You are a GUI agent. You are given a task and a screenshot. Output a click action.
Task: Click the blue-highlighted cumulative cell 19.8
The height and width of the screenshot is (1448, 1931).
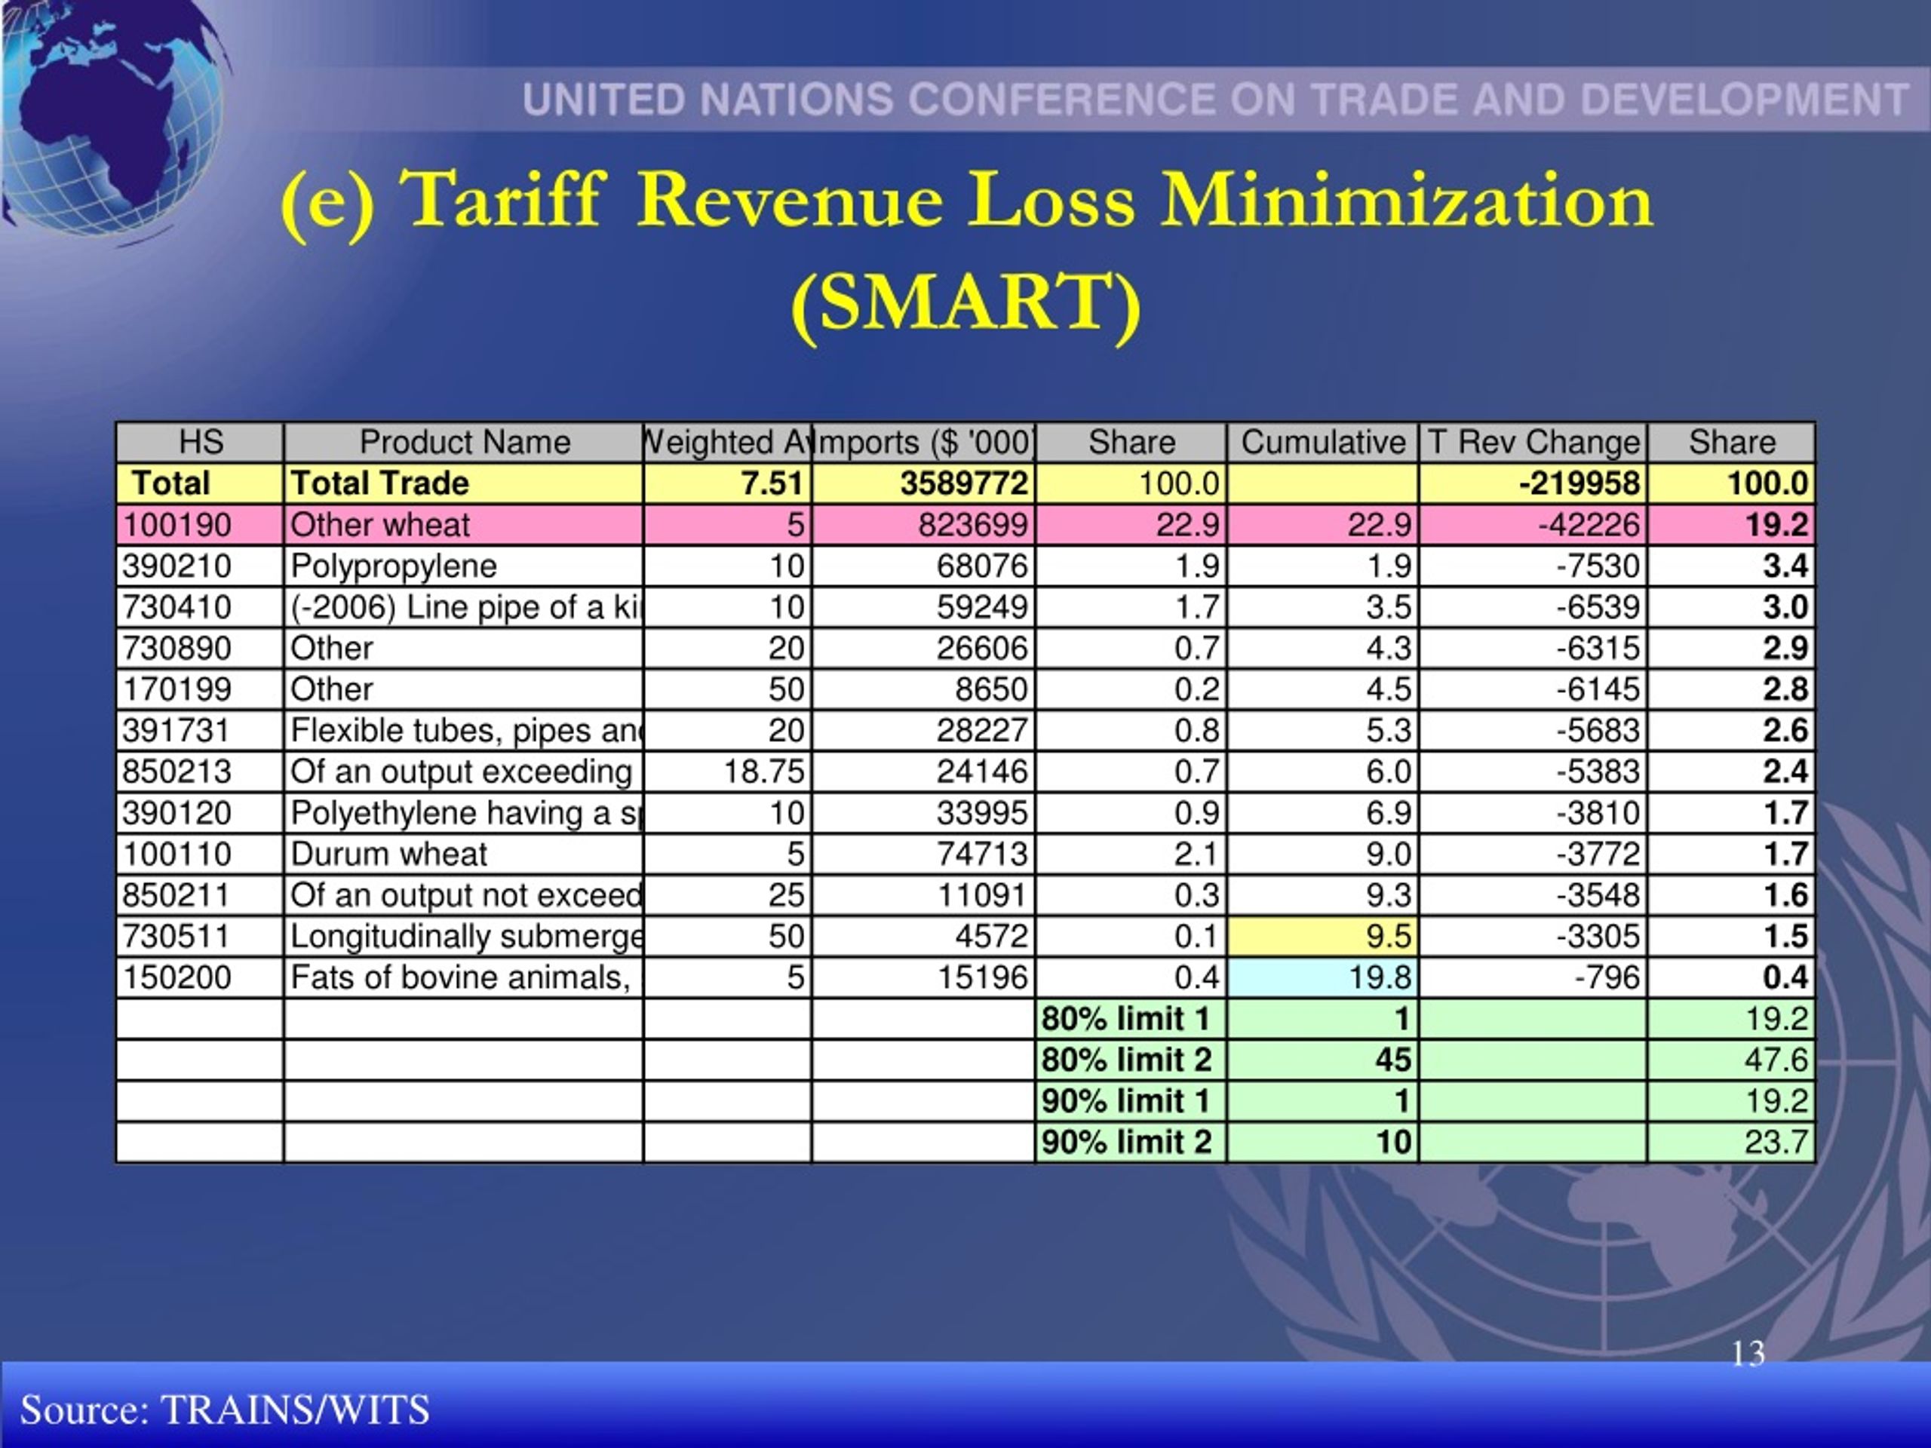click(1322, 977)
